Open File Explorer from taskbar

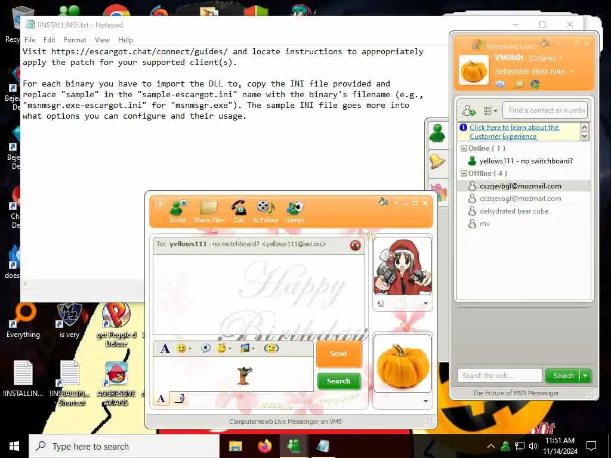tap(235, 446)
